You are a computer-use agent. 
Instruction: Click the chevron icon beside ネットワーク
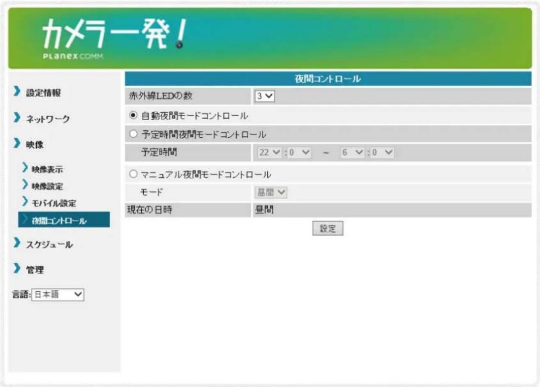pos(17,118)
